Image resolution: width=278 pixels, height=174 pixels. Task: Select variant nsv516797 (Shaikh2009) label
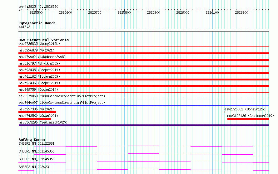39,63
